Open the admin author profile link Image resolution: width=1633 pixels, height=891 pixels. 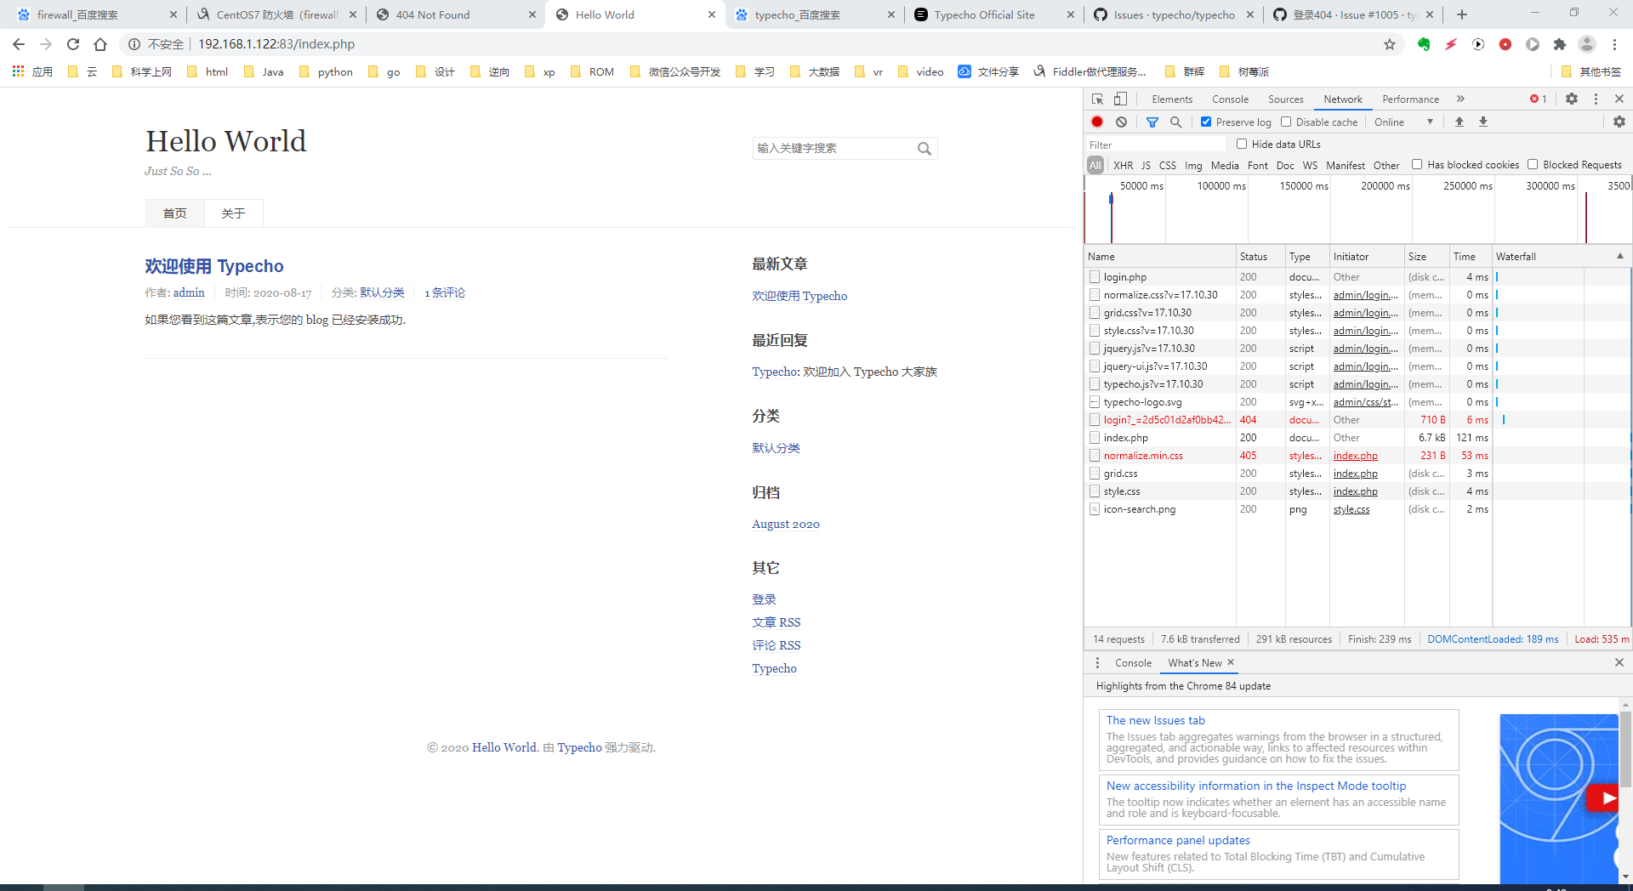coord(188,292)
